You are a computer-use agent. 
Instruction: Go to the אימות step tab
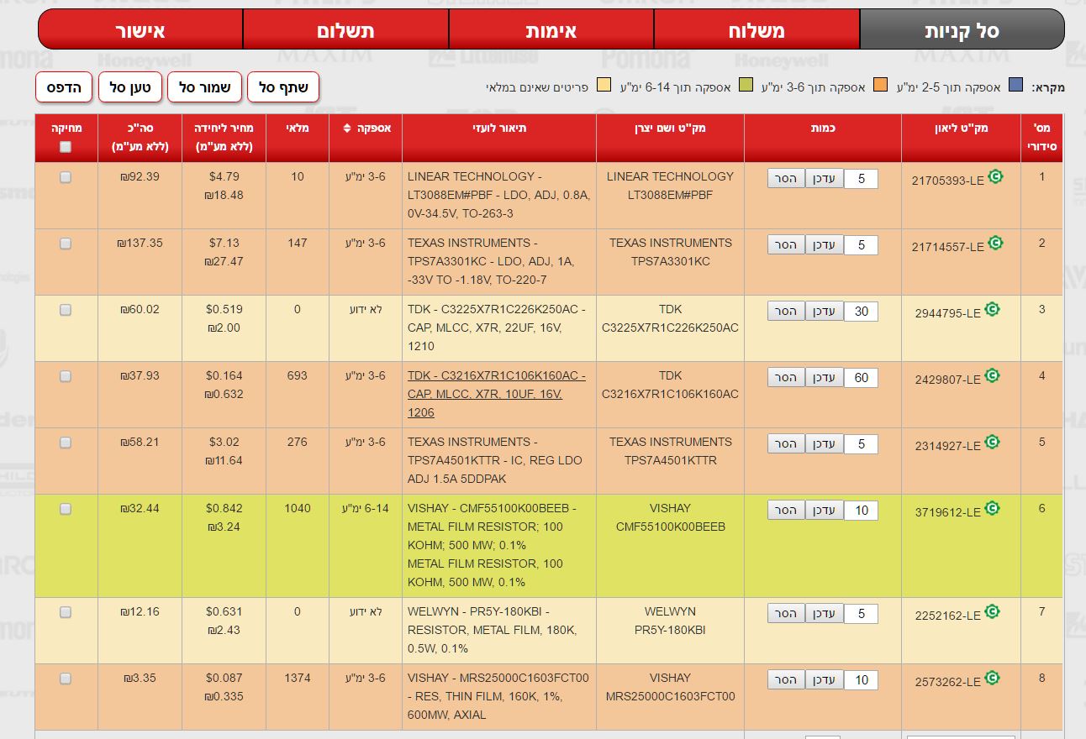point(551,29)
